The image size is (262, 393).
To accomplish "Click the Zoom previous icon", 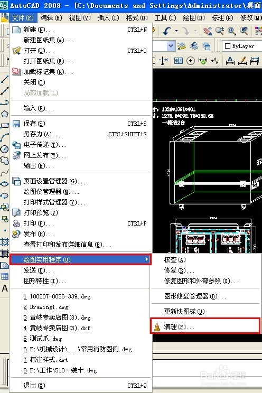I will pyautogui.click(x=244, y=31).
